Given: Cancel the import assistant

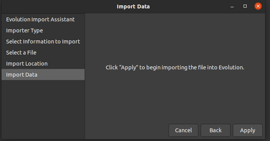Looking at the screenshot, I should click(x=183, y=130).
